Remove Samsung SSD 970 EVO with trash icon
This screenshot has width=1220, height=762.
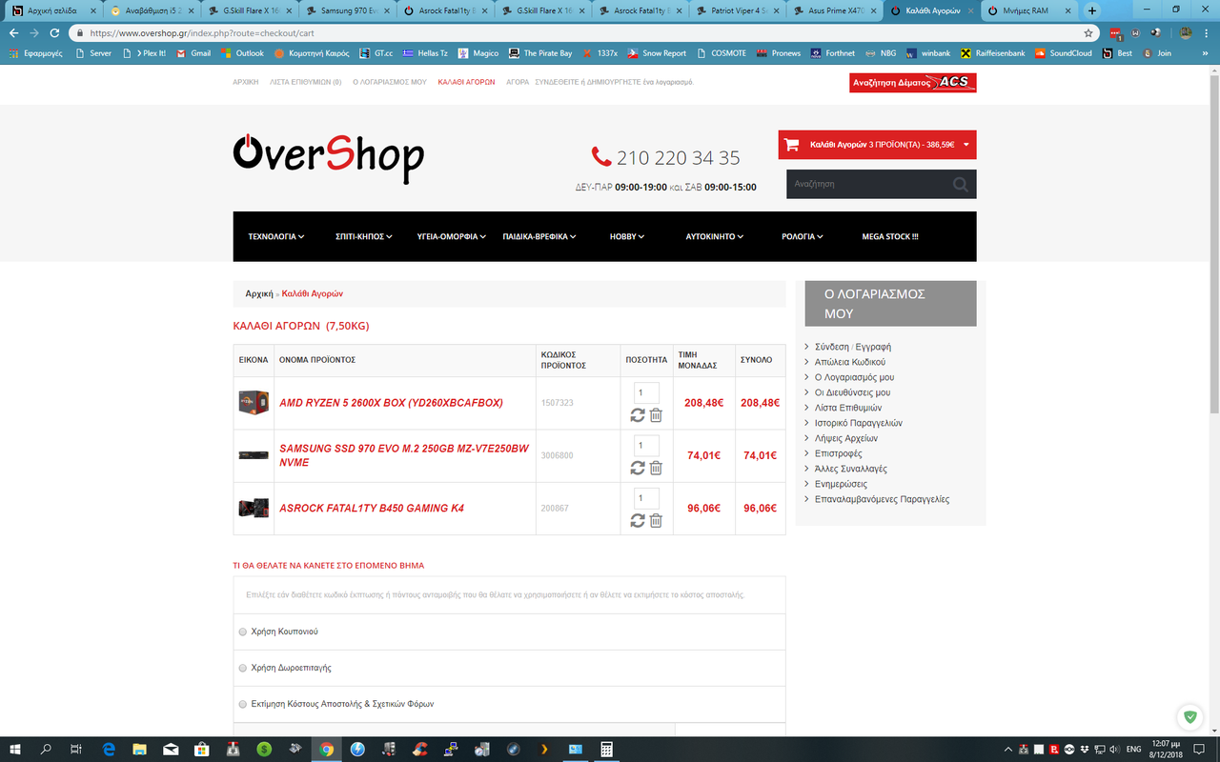[656, 468]
